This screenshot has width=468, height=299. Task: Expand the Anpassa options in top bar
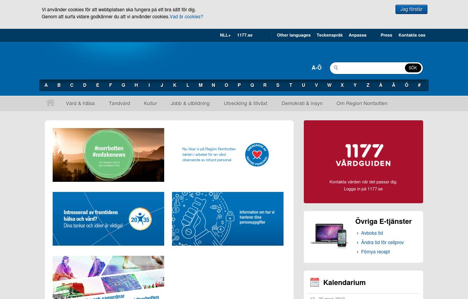[357, 35]
